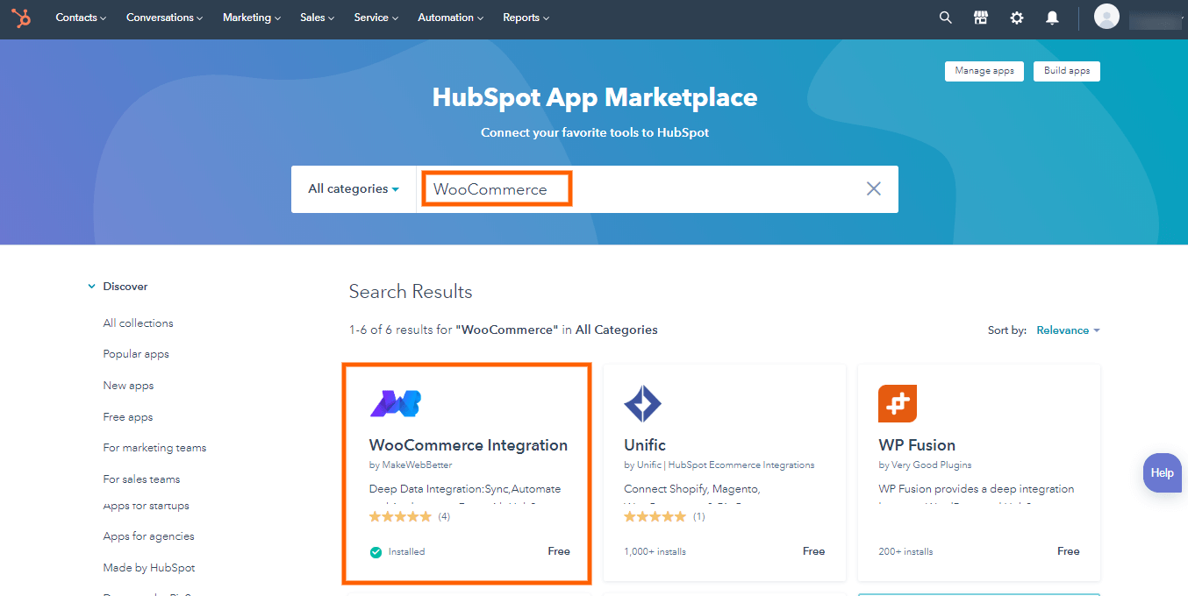Click Unific star rating
The height and width of the screenshot is (596, 1188).
tap(655, 517)
